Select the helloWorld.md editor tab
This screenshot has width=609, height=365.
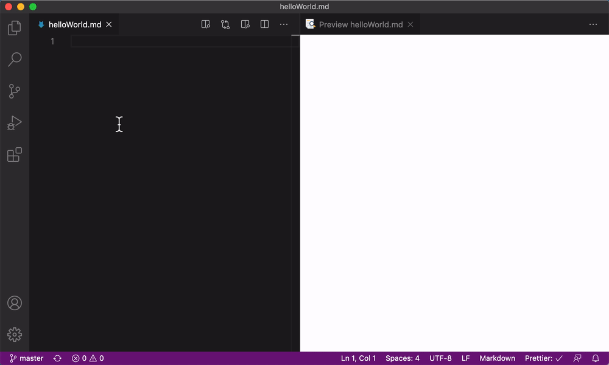click(74, 24)
